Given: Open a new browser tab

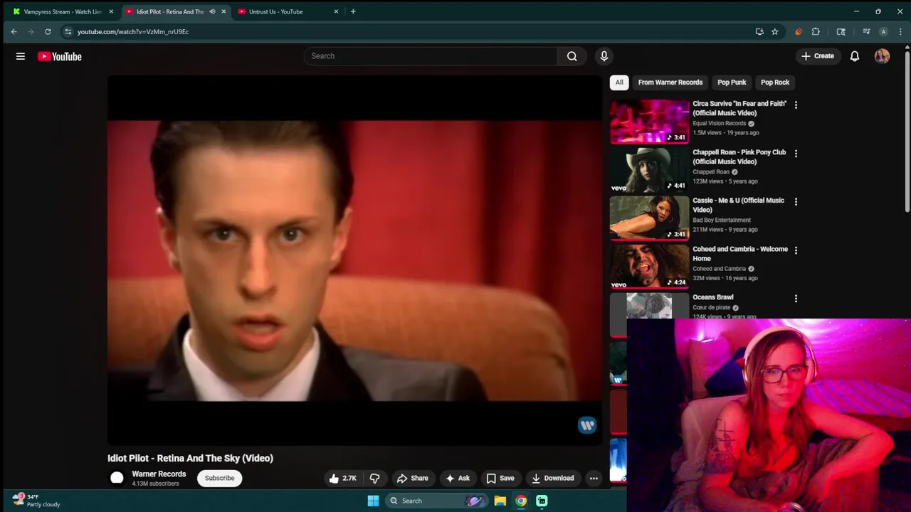Looking at the screenshot, I should pos(353,11).
